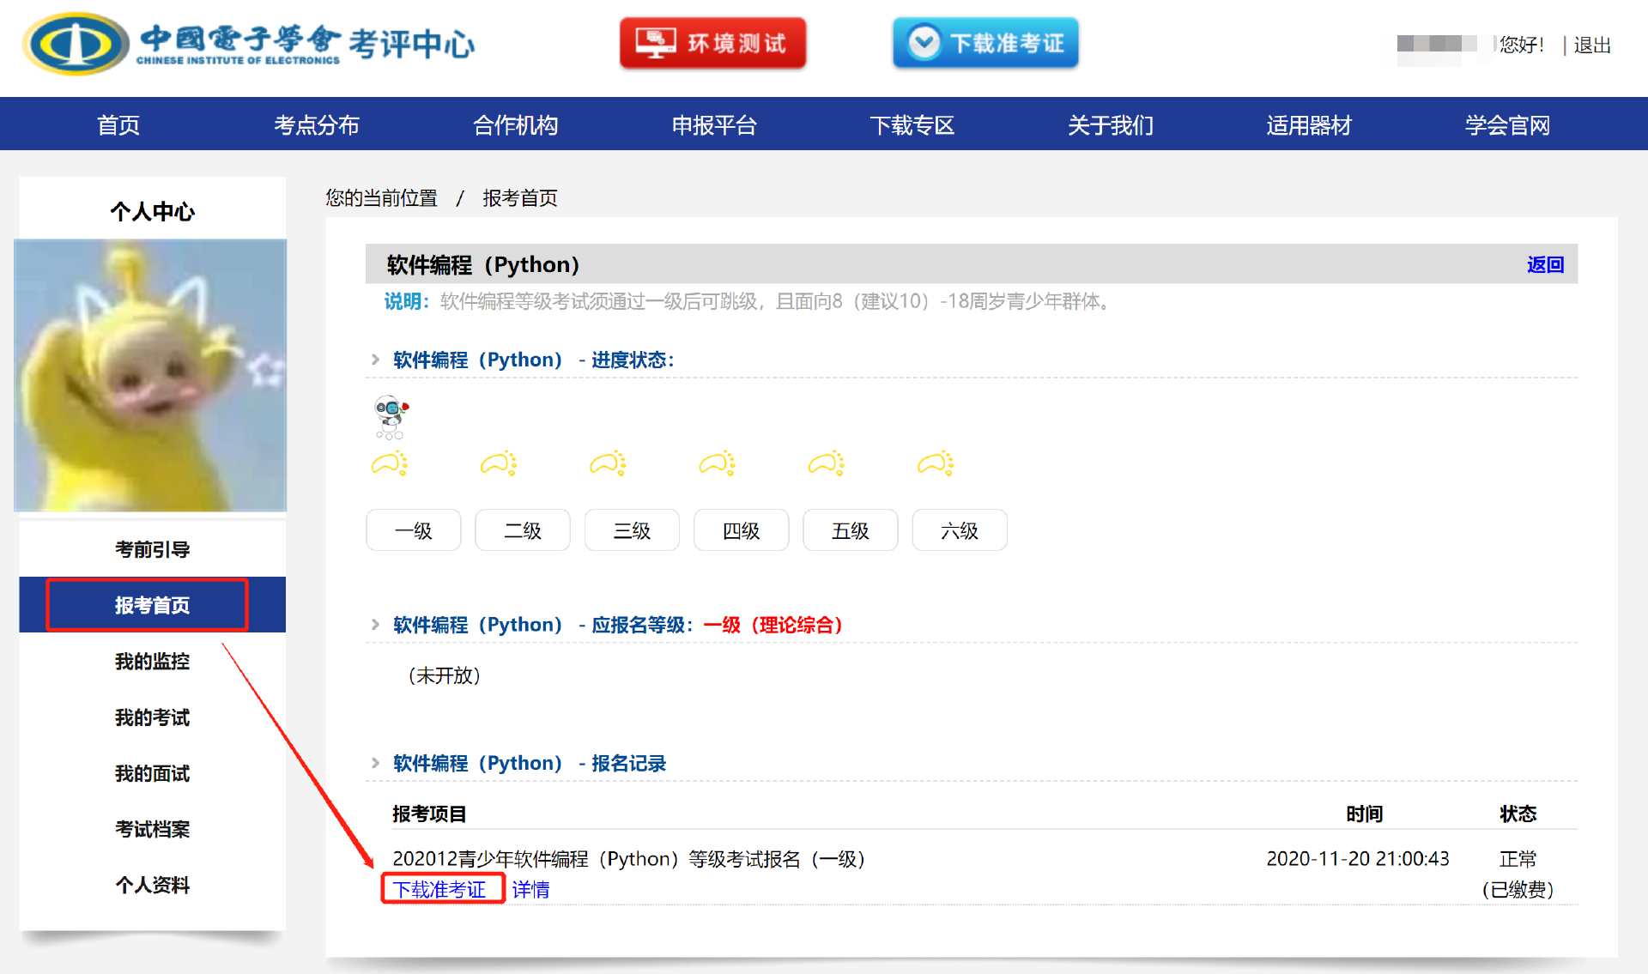Click the 返回 link
The width and height of the screenshot is (1648, 974).
(1544, 264)
